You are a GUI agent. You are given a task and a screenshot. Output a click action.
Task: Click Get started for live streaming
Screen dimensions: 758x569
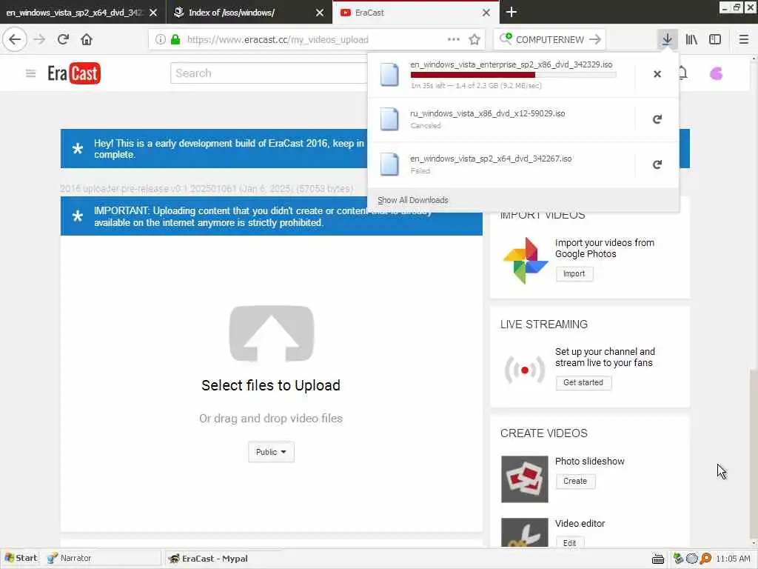(x=583, y=383)
